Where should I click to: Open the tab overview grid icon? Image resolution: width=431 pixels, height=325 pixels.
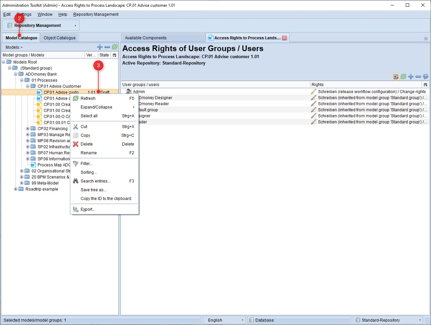[426, 39]
